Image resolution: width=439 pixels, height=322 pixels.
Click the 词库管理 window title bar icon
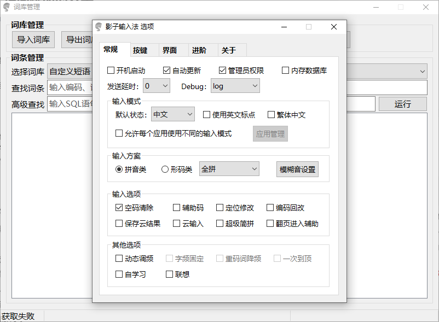point(6,7)
